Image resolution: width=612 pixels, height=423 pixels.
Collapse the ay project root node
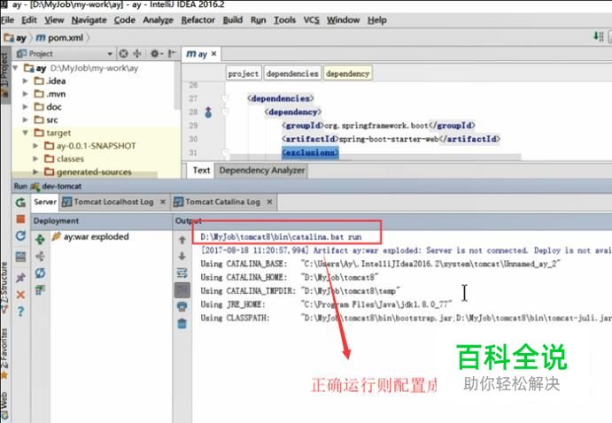coord(16,68)
